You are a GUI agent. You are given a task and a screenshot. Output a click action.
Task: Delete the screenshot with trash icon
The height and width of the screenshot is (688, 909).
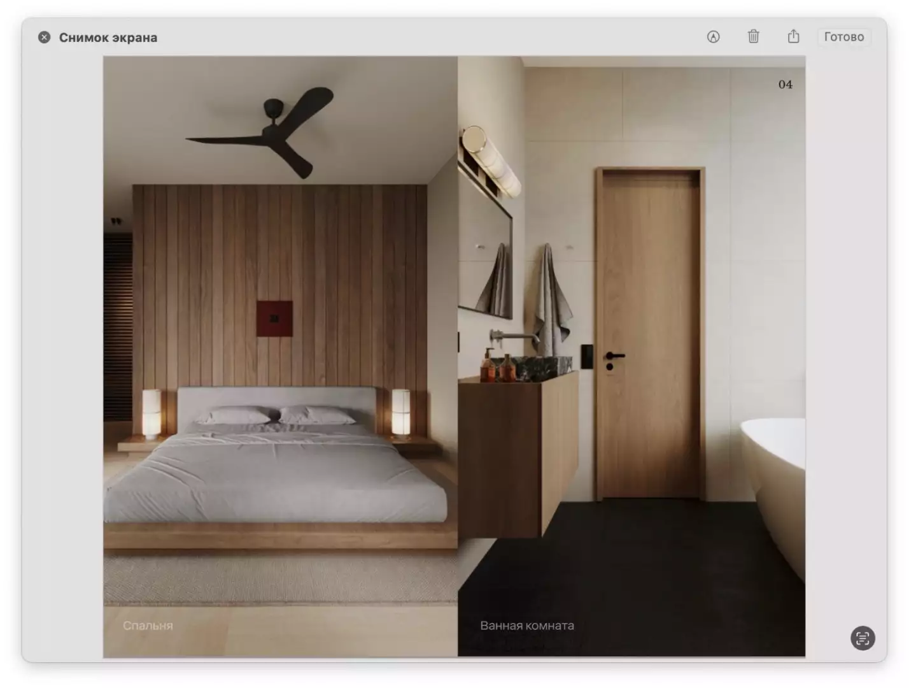(753, 36)
